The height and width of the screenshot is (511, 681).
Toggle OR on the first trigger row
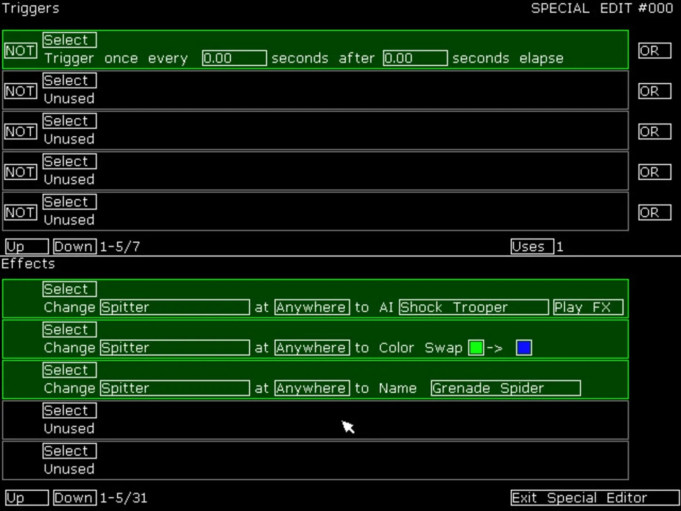pyautogui.click(x=654, y=51)
